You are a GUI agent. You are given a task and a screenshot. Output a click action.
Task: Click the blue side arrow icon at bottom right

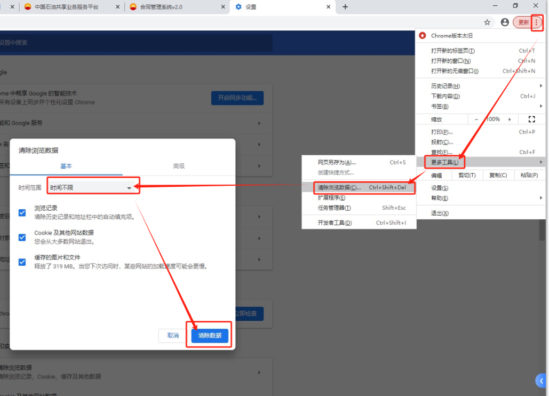coord(542,380)
